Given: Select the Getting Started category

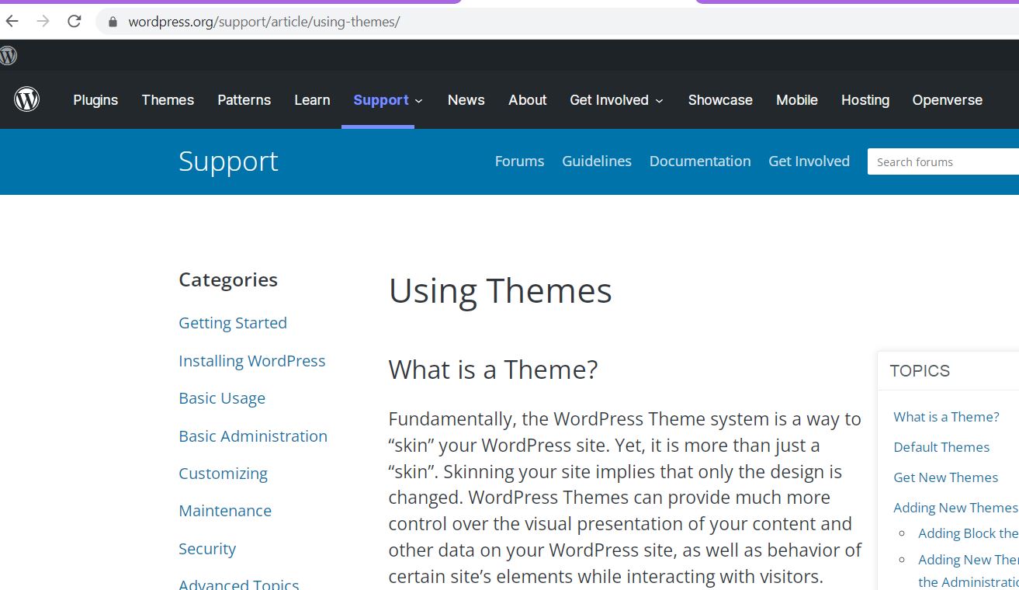Looking at the screenshot, I should (233, 322).
